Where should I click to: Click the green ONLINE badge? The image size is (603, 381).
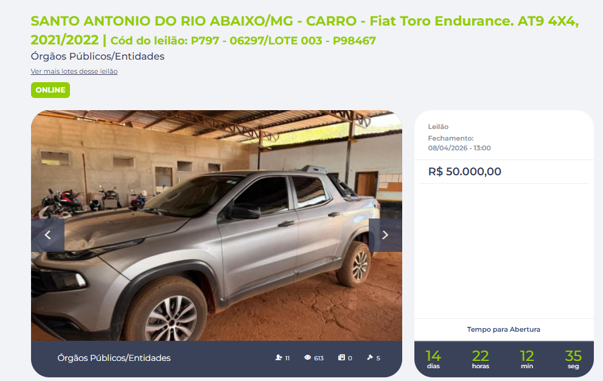tap(51, 90)
